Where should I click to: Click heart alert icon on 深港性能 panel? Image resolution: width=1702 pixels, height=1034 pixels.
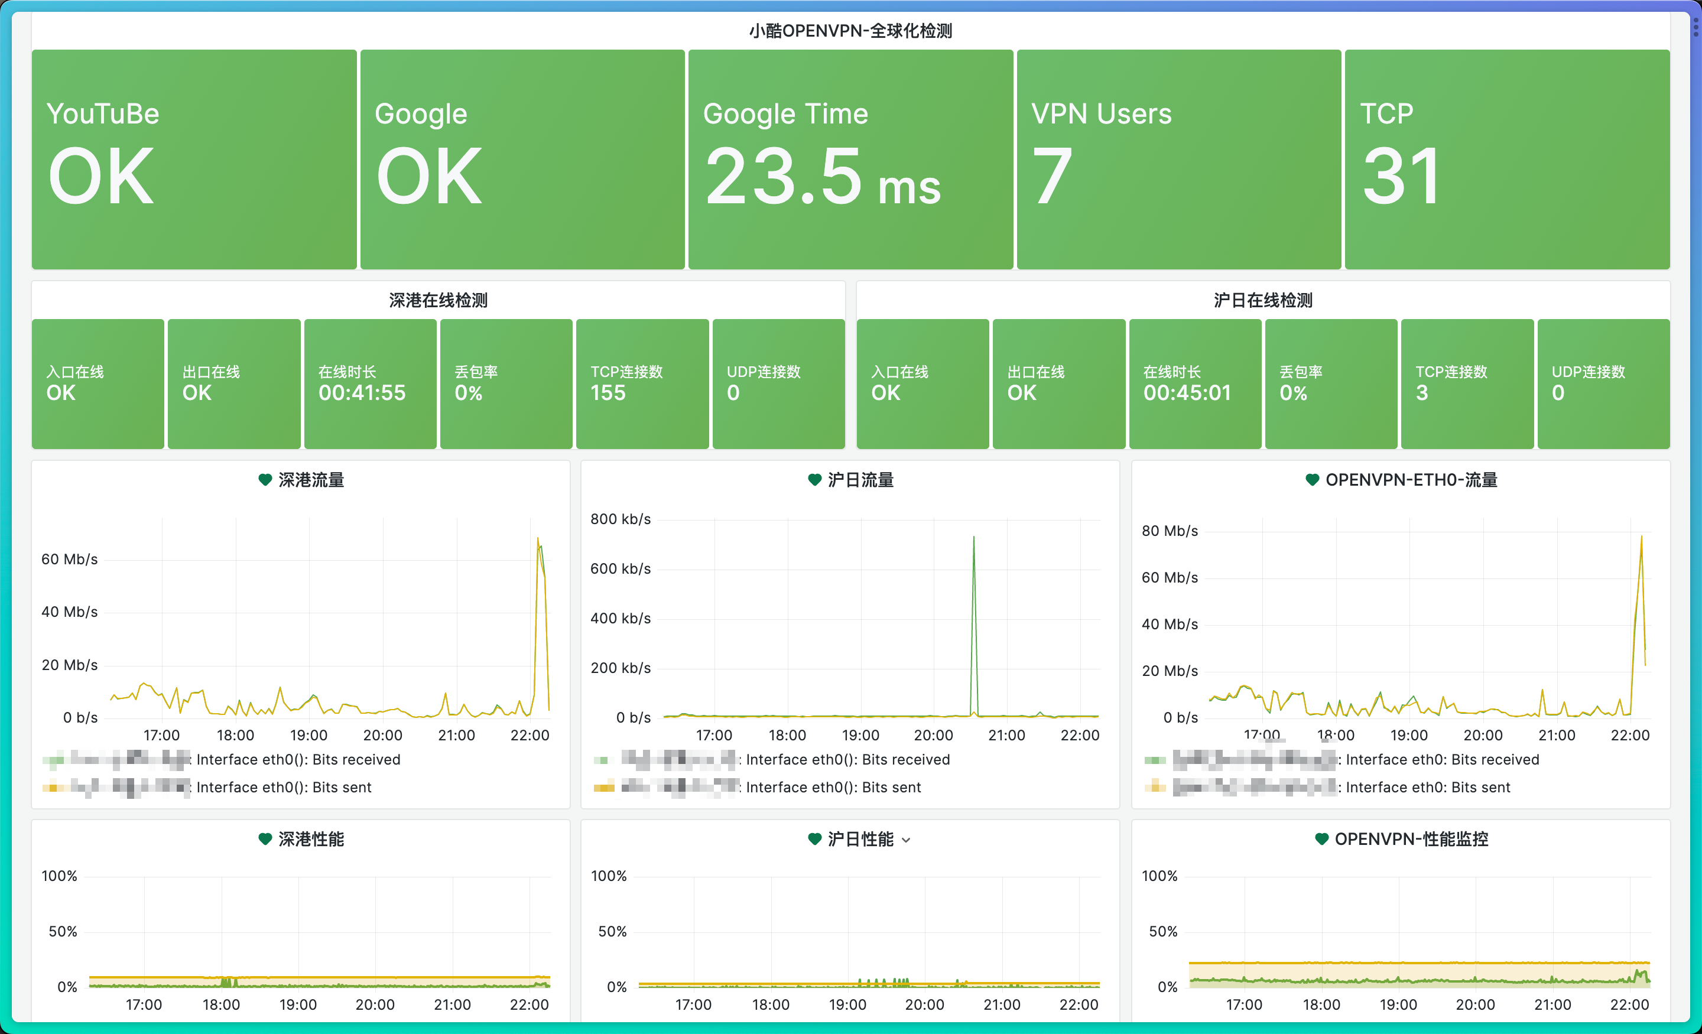click(265, 838)
